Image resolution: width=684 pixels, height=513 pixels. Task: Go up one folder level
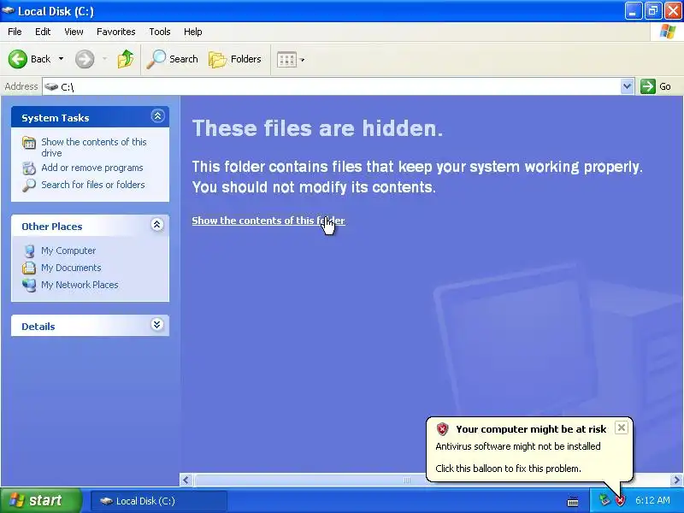click(126, 59)
